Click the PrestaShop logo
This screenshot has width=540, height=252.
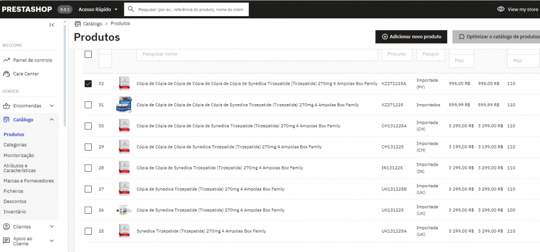pyautogui.click(x=27, y=9)
